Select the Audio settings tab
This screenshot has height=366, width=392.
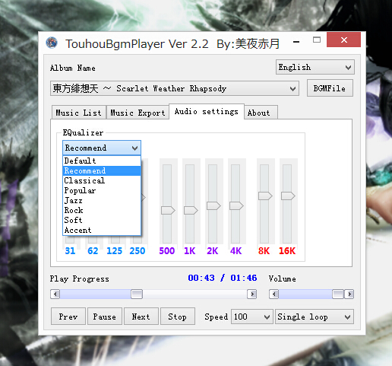tap(207, 111)
